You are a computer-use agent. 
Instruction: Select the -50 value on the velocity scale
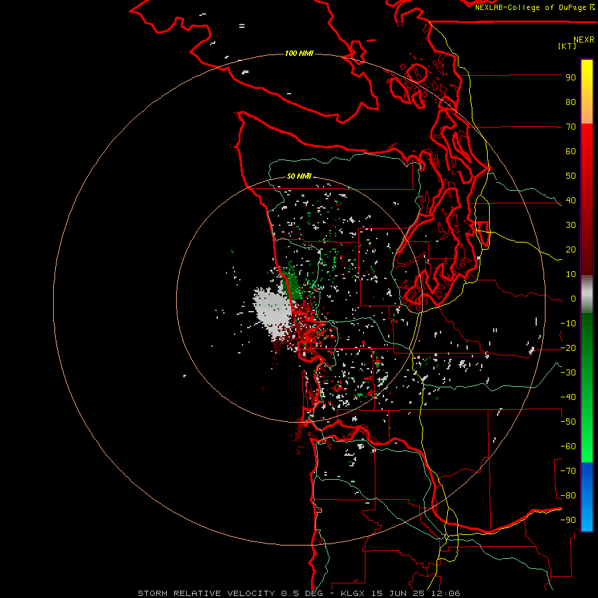pyautogui.click(x=568, y=422)
